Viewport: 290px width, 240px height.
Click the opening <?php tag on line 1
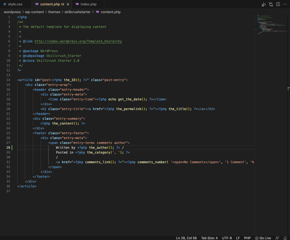tap(22, 17)
